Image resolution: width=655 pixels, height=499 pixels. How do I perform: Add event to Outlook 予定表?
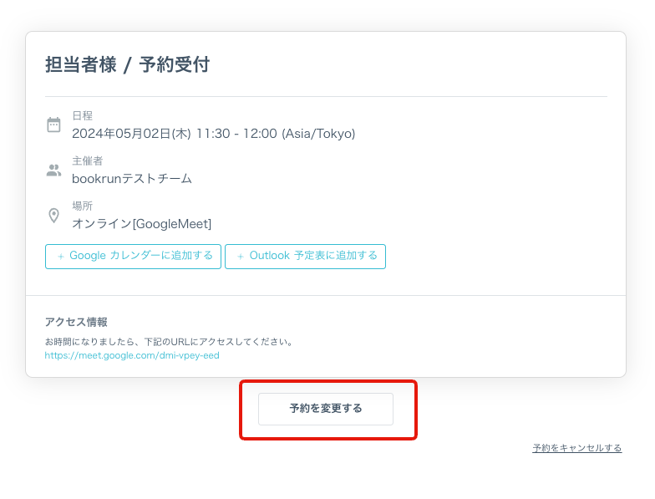[x=305, y=256]
